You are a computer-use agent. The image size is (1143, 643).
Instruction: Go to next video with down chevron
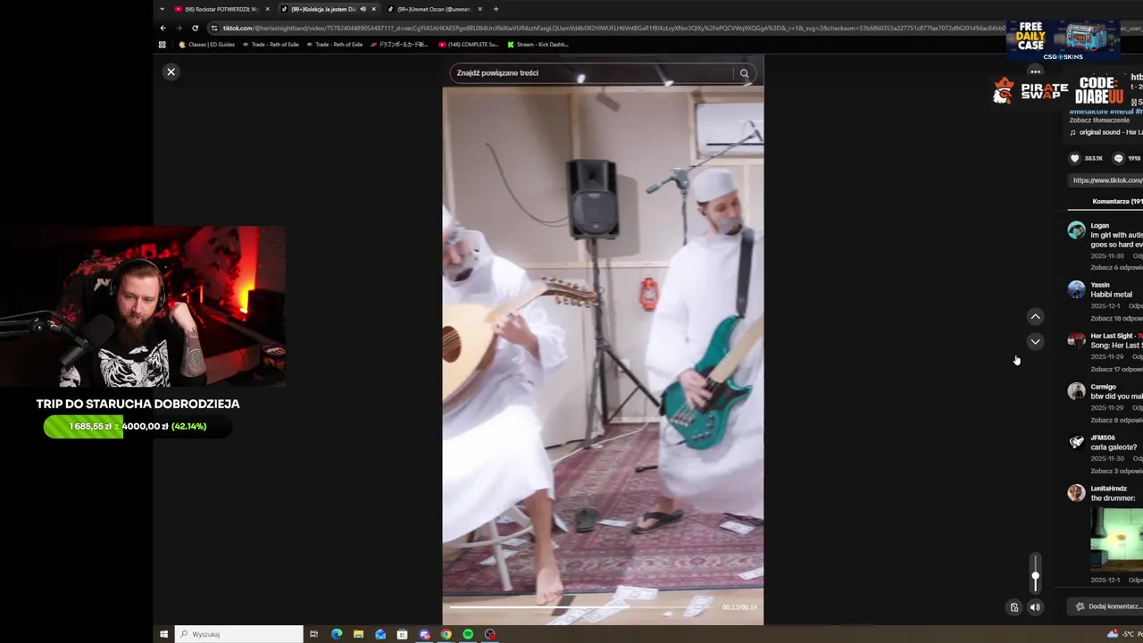(1035, 341)
